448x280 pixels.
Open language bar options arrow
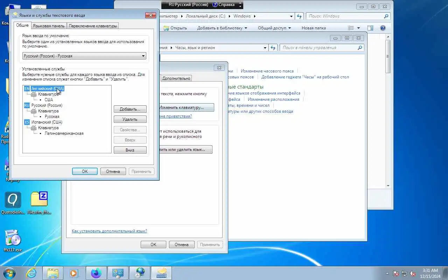[x=240, y=5]
